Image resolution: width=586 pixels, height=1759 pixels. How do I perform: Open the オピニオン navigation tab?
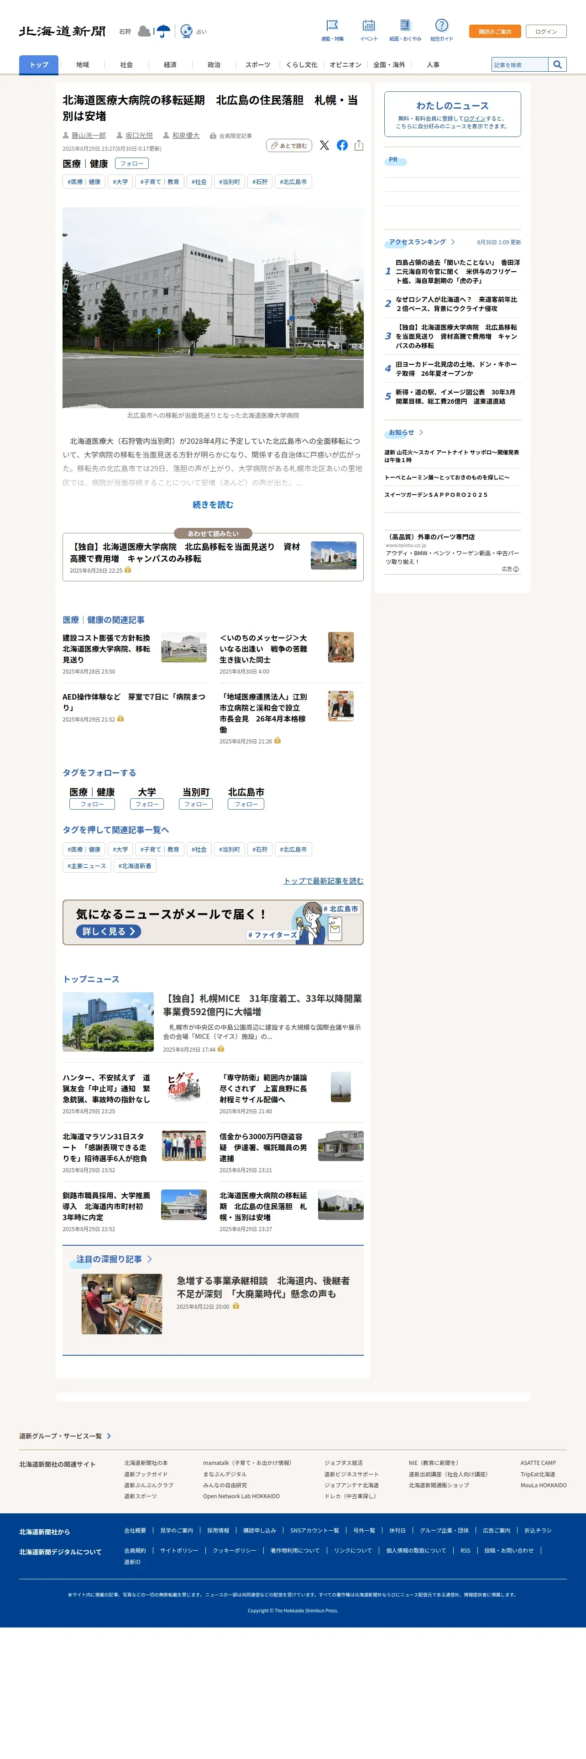(345, 65)
